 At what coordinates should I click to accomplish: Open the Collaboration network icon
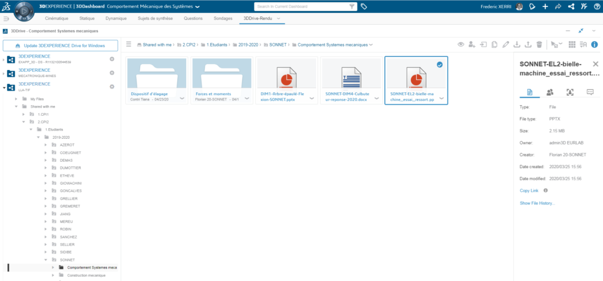coord(571,6)
